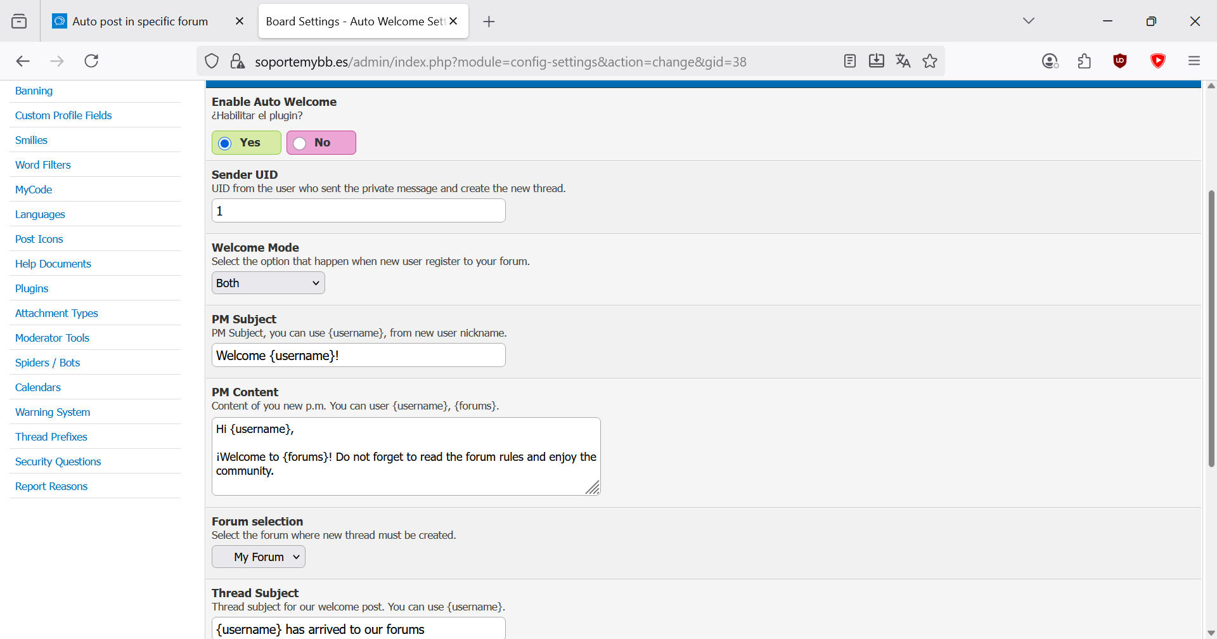Select Yes for Enable Auto Welcome
The image size is (1217, 639).
225,143
